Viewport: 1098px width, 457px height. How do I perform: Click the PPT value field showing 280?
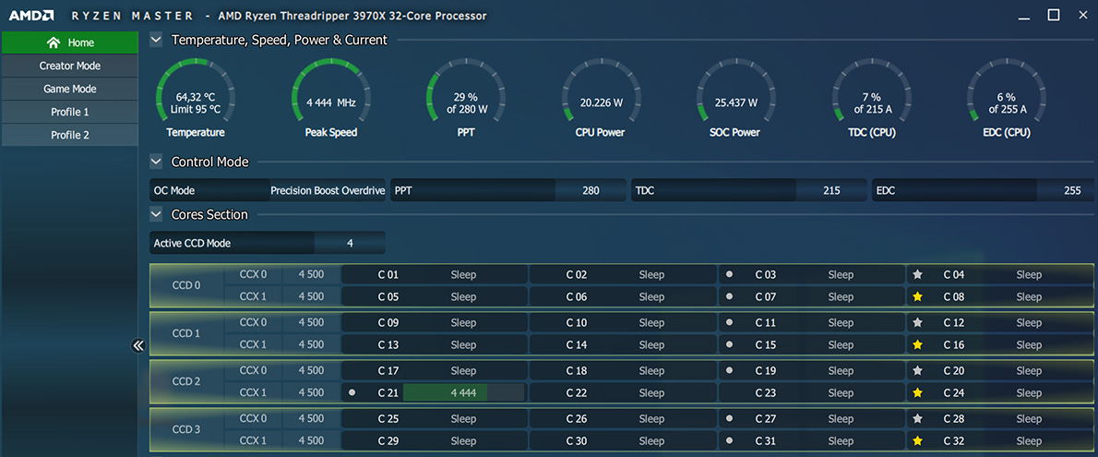[x=591, y=190]
